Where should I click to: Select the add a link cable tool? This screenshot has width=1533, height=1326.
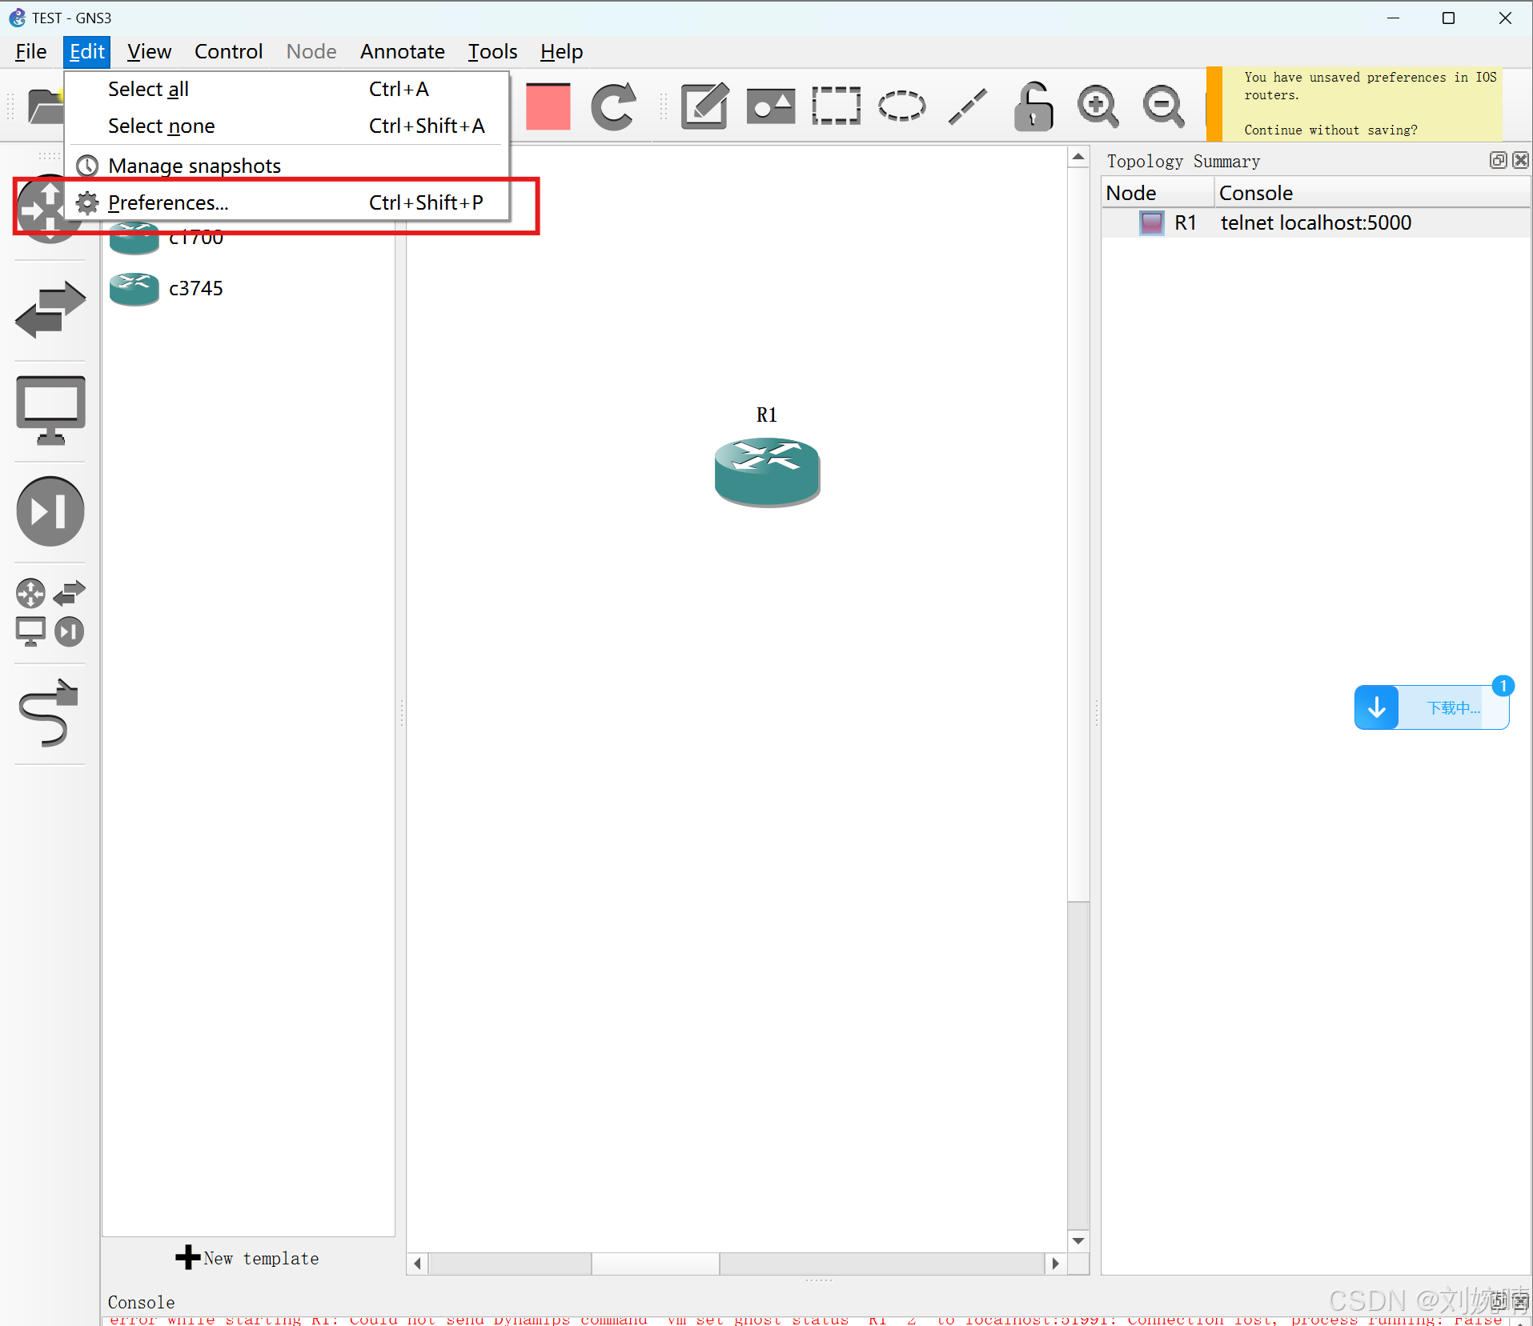click(50, 713)
